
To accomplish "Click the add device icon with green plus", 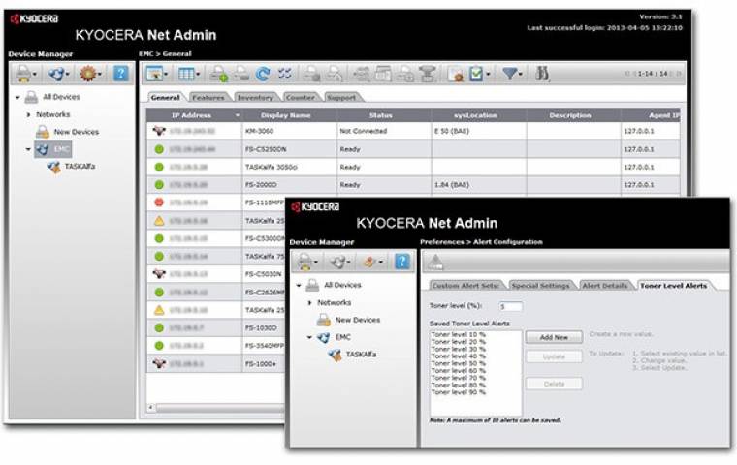I will (218, 74).
